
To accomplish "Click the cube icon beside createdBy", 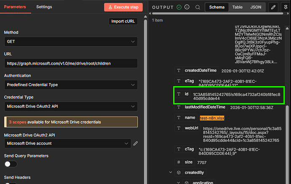I will pos(178,172).
